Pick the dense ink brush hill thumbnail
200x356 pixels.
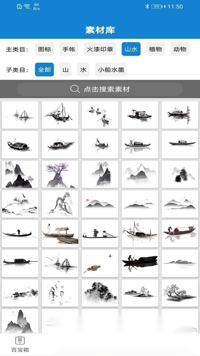(x=100, y=293)
